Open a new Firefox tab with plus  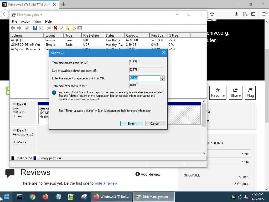click(63, 4)
